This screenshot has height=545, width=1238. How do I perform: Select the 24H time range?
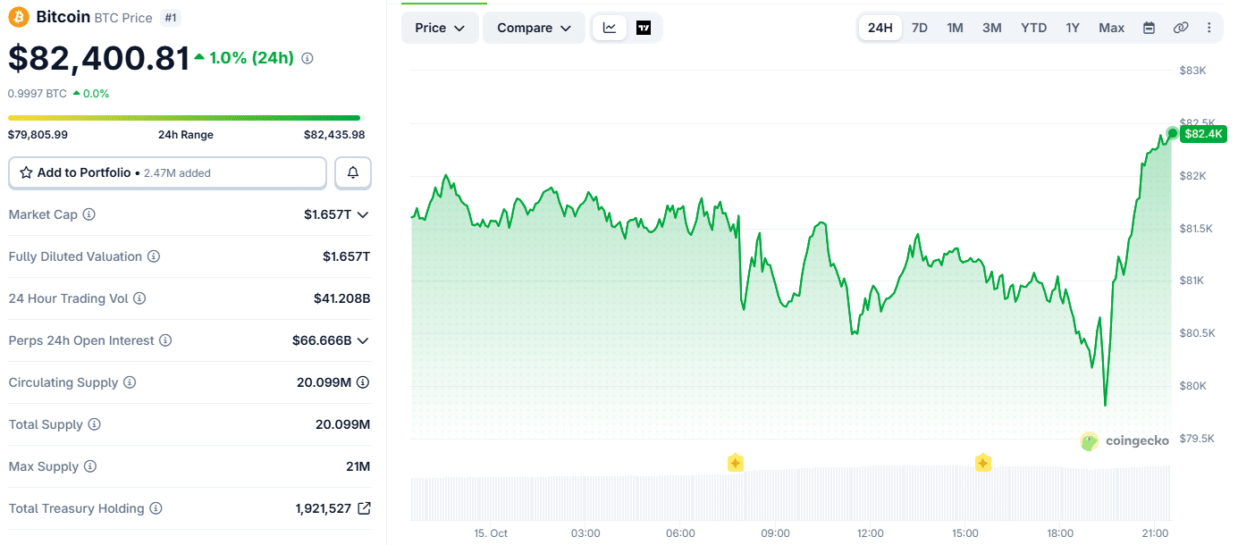[x=880, y=28]
